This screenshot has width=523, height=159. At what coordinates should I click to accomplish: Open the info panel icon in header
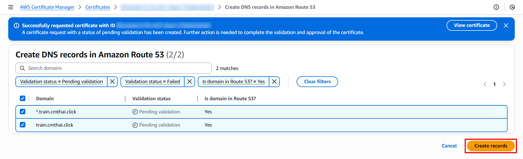click(x=496, y=7)
